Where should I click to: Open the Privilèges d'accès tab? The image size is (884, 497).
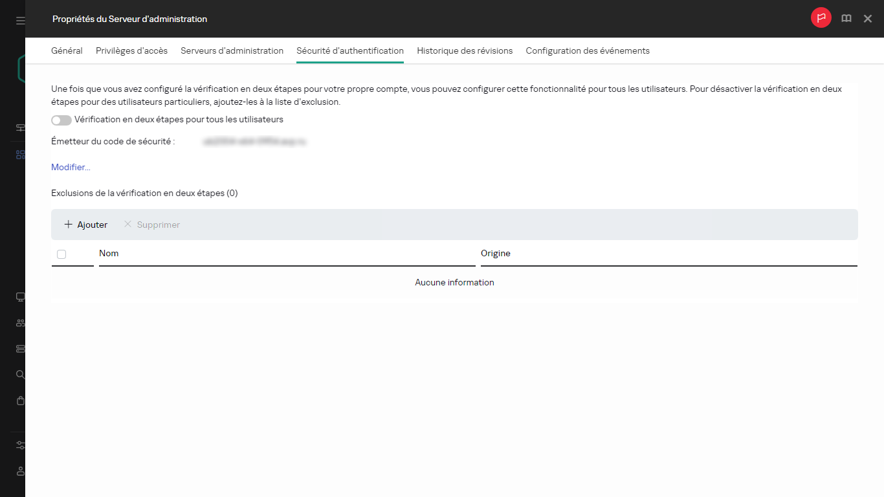(131, 50)
